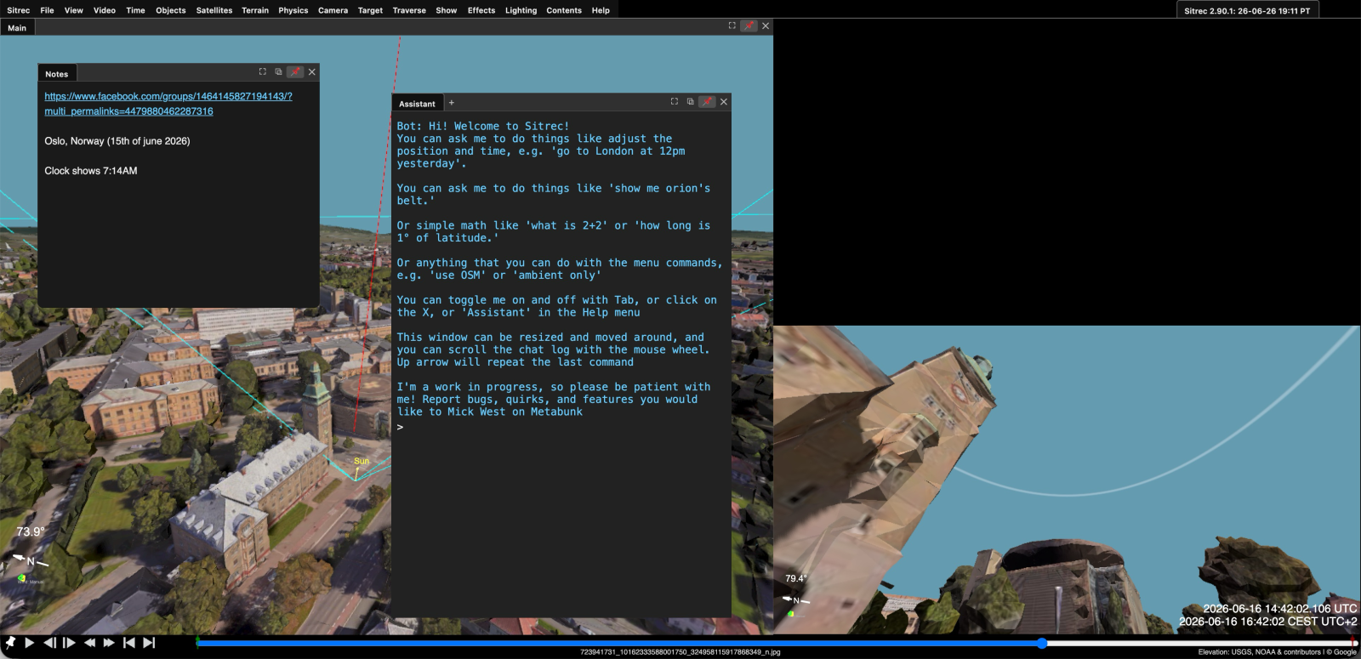
Task: Open the View menu
Action: pyautogui.click(x=74, y=10)
